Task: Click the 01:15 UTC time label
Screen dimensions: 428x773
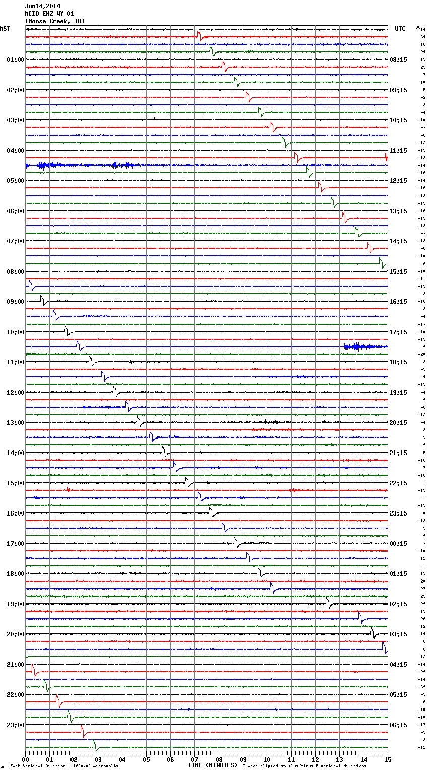Action: tap(398, 574)
